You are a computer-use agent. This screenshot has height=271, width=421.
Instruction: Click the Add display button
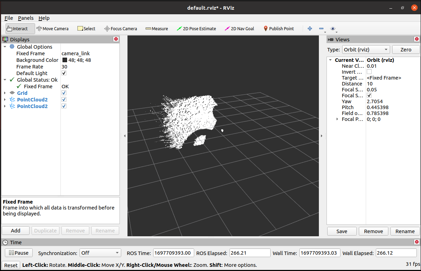coord(16,231)
